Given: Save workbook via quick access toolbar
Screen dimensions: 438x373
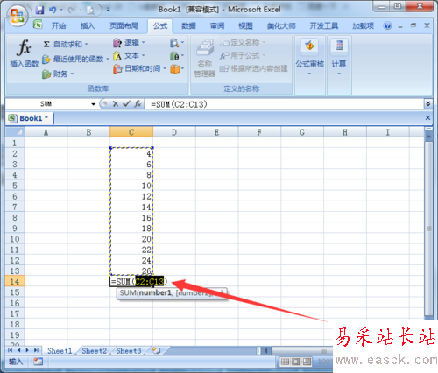Looking at the screenshot, I should coord(39,10).
